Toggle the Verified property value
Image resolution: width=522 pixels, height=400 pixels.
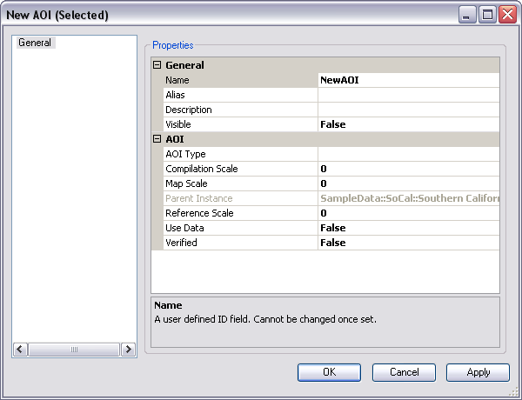pyautogui.click(x=407, y=243)
